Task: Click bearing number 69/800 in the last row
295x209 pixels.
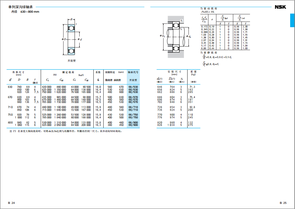Action: (x=133, y=125)
